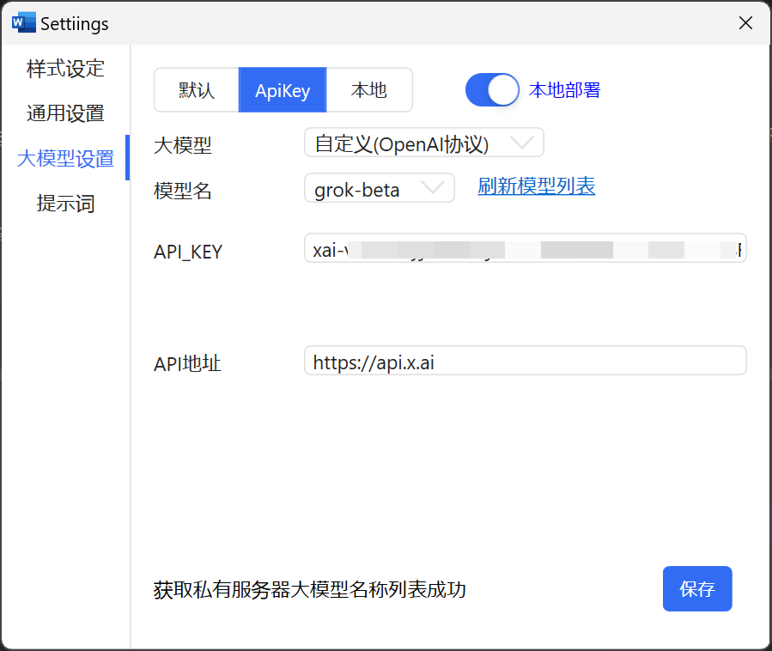This screenshot has width=772, height=651.
Task: Close the Settiings window
Action: coord(745,23)
